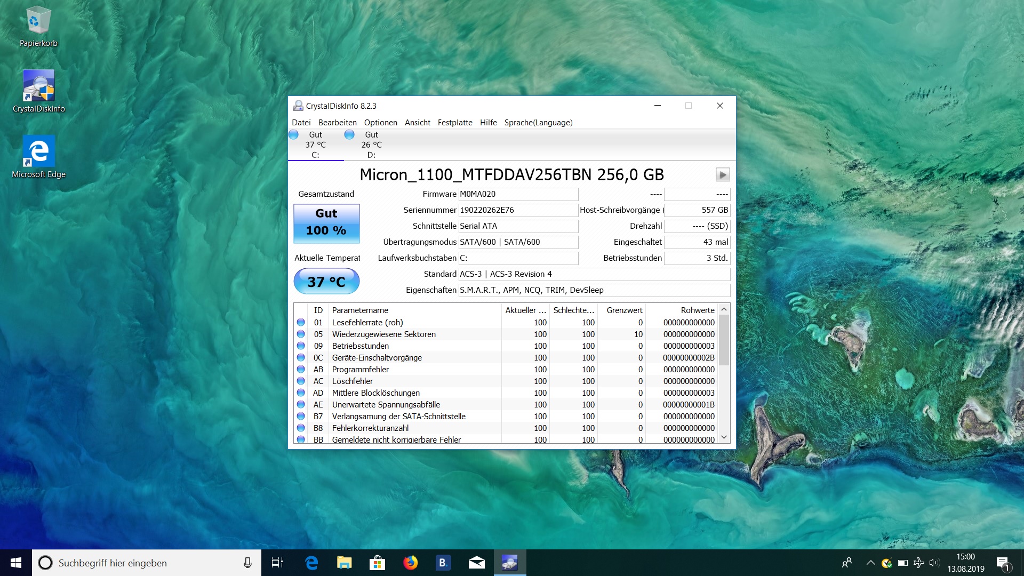Click the Seriennummer value field

tap(518, 210)
